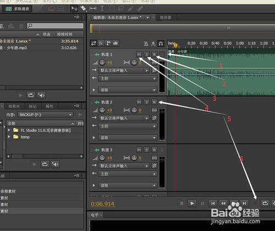Viewport: 275px width, 231px height.
Task: Select the Razor cut tool
Action: 84,8
